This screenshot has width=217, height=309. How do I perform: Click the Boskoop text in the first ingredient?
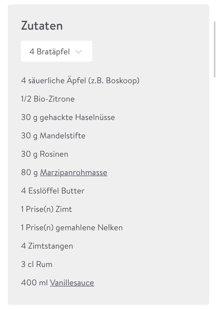pos(122,81)
